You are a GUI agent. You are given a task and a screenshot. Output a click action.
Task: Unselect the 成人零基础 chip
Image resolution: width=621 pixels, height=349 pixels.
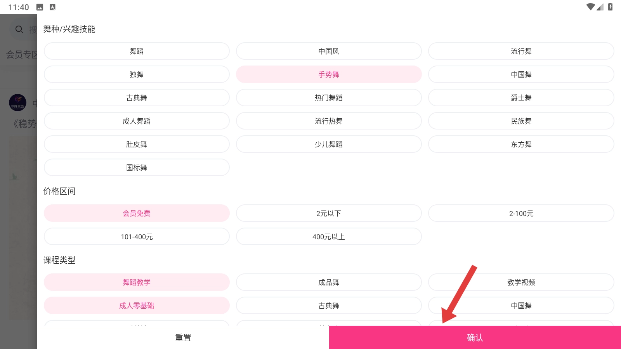[x=137, y=306]
